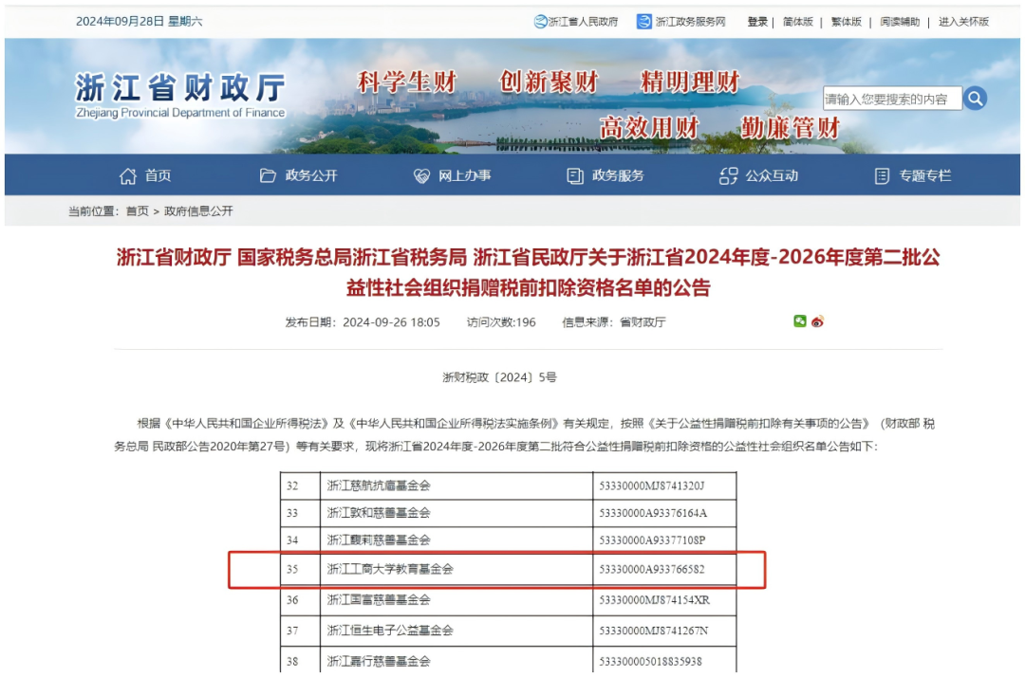The height and width of the screenshot is (677, 1025).
Task: Click the slogan 创新聚财 in the banner
Action: (x=549, y=82)
